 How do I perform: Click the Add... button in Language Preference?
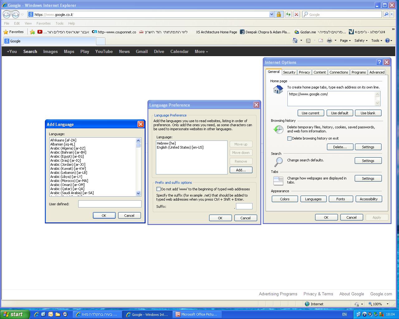241,170
